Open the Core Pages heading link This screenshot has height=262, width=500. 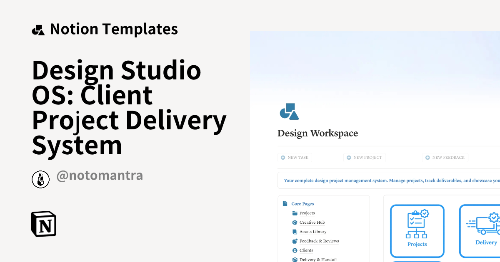click(x=302, y=204)
